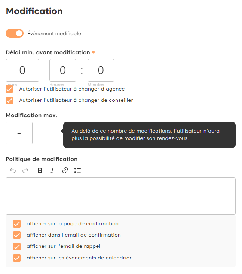This screenshot has height=274, width=242.
Task: Click the redo icon in the editor toolbar
Action: [25, 171]
